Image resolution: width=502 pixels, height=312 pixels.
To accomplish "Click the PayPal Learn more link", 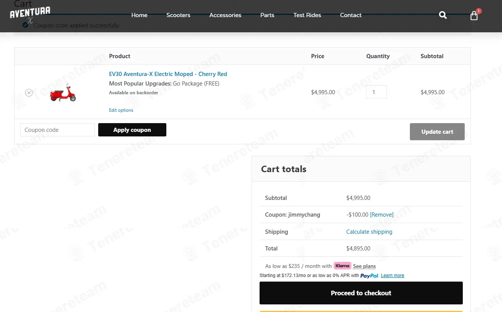I will 392,276.
